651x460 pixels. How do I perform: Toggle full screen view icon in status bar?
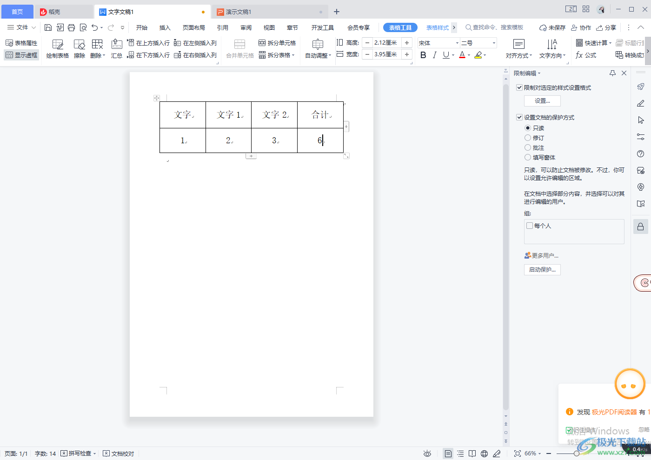tap(518, 453)
